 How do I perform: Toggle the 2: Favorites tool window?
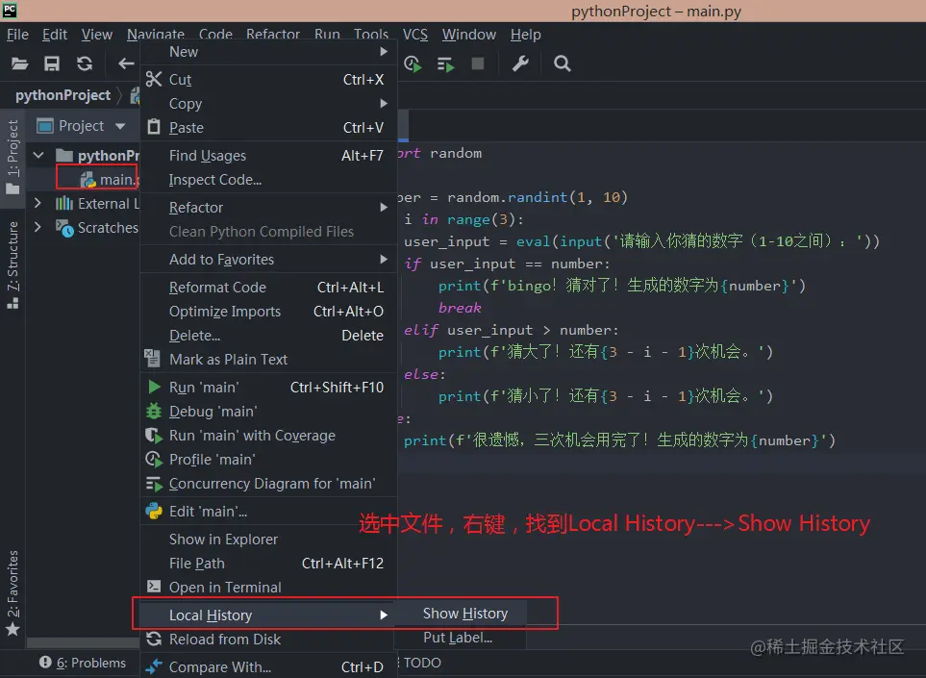(x=13, y=592)
